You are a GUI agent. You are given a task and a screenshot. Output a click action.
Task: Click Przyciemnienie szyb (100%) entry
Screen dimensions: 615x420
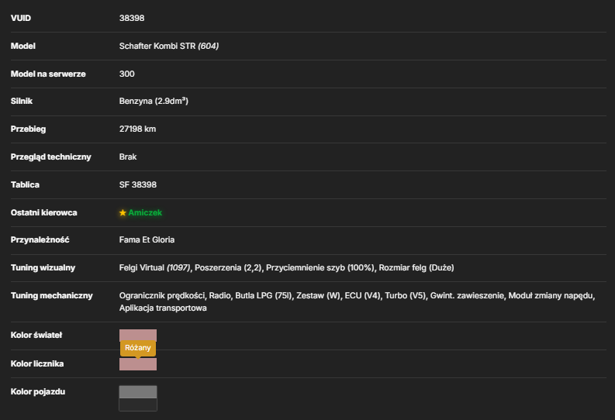pos(320,267)
